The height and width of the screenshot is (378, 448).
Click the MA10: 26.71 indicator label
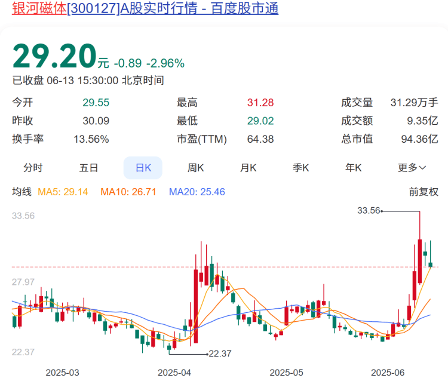(128, 192)
